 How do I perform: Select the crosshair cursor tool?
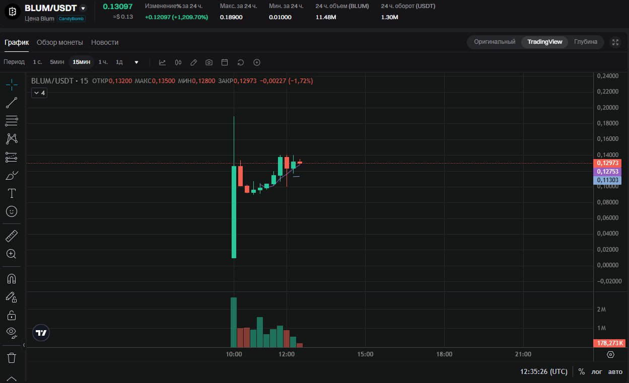12,85
